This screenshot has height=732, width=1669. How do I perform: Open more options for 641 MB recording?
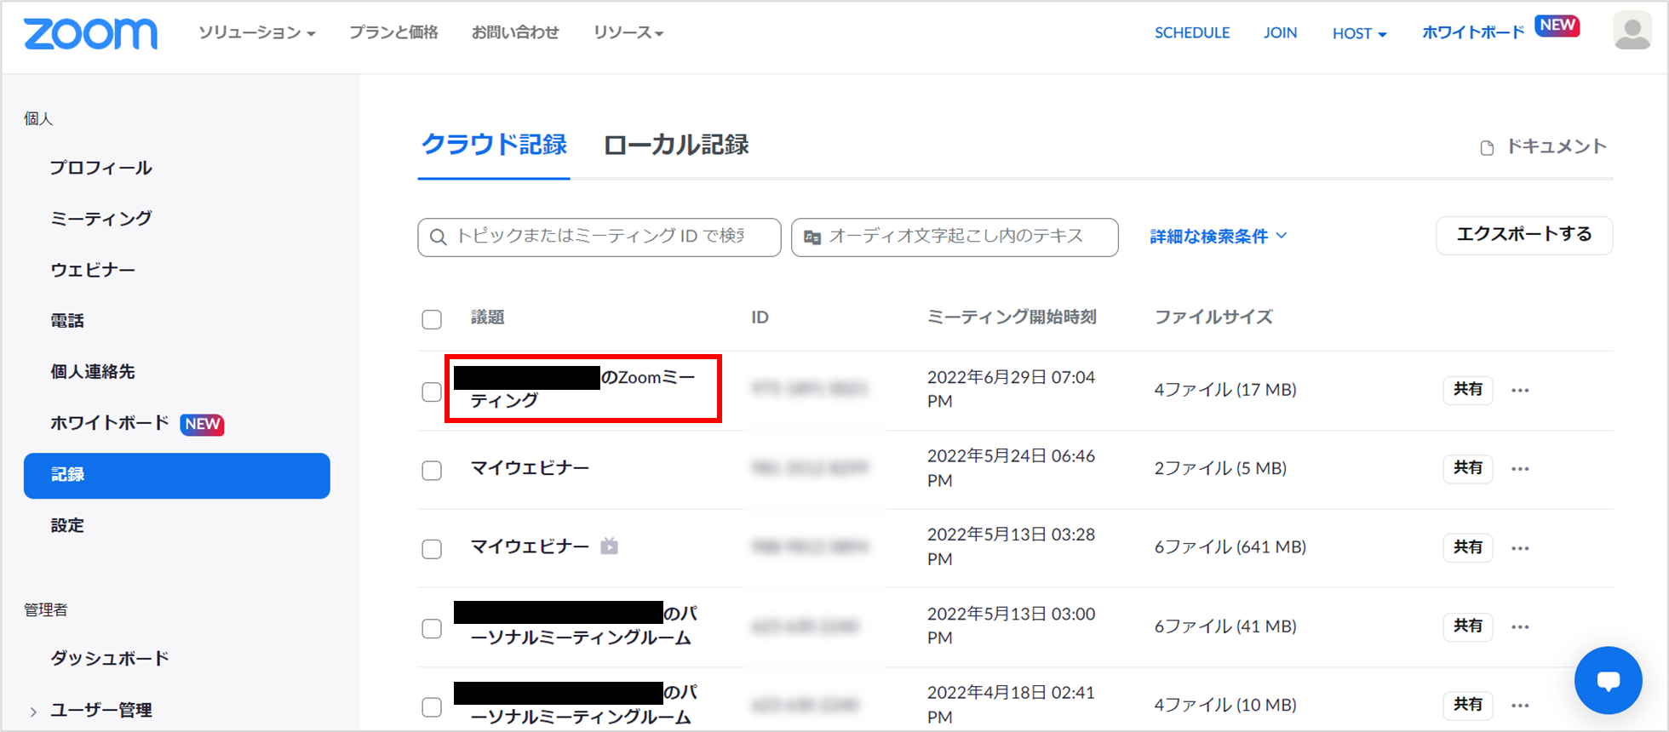1520,548
